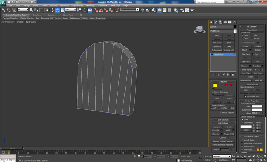Screen dimensions: 267x162
Task: Collapse the Vertex Properties rollout
Action: (x=252, y=101)
